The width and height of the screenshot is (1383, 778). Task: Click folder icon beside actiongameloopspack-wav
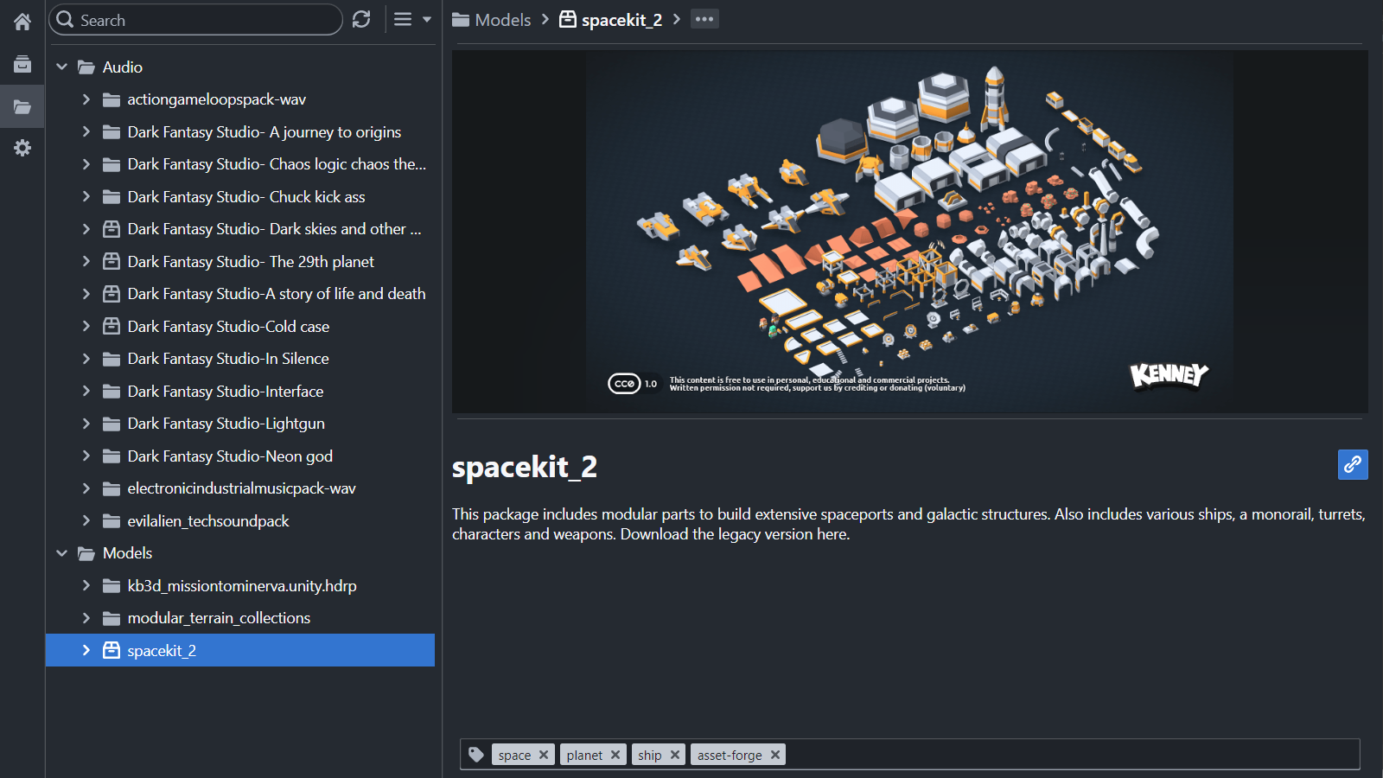(112, 99)
